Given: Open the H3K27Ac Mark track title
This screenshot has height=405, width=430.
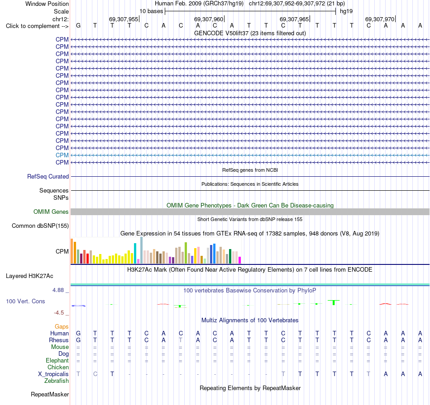Looking at the screenshot, I should pos(250,270).
